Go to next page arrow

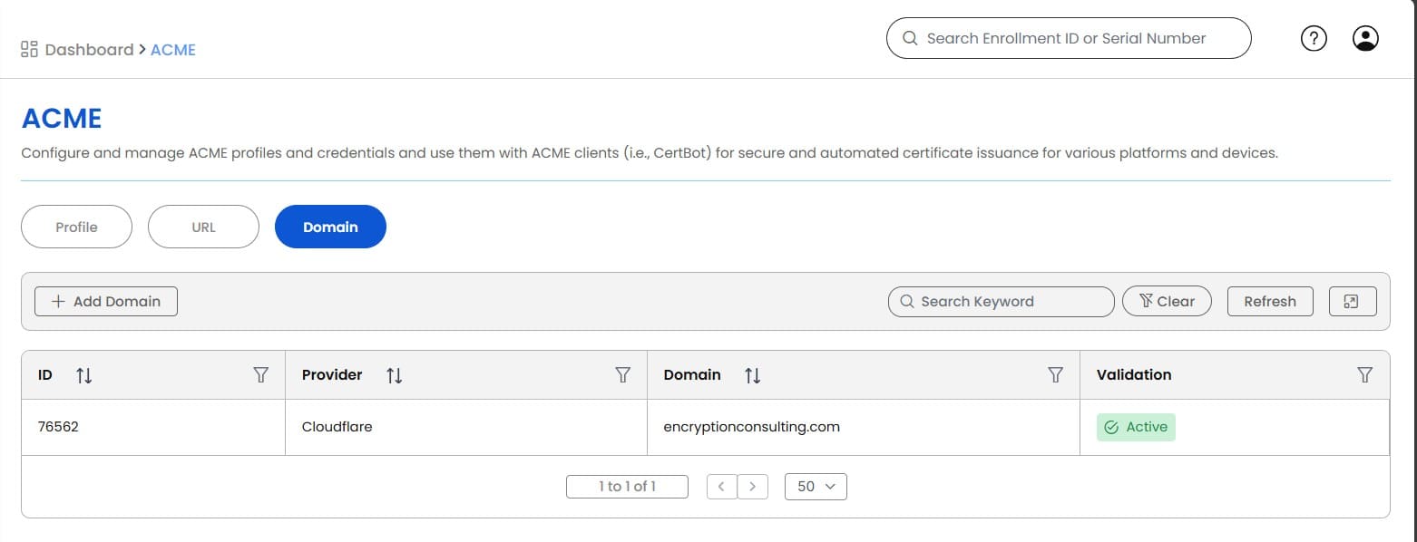point(752,487)
